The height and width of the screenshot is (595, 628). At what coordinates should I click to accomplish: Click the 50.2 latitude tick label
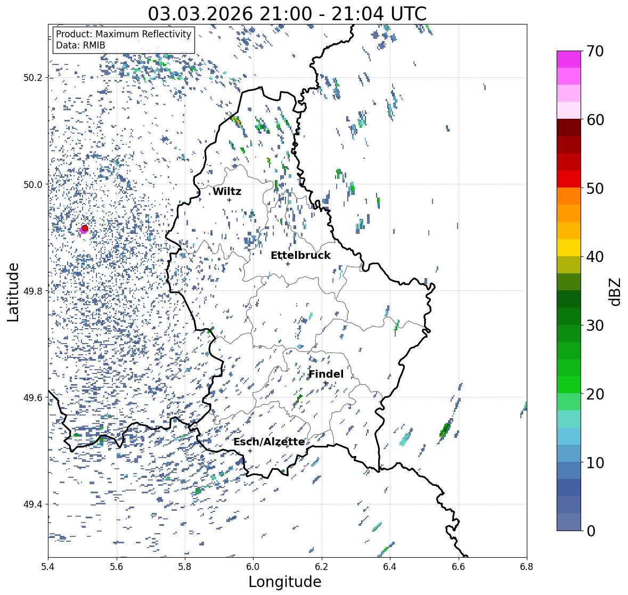(33, 78)
